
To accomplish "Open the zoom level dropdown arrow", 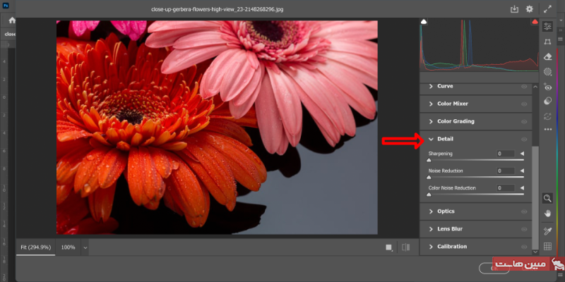I will click(85, 247).
